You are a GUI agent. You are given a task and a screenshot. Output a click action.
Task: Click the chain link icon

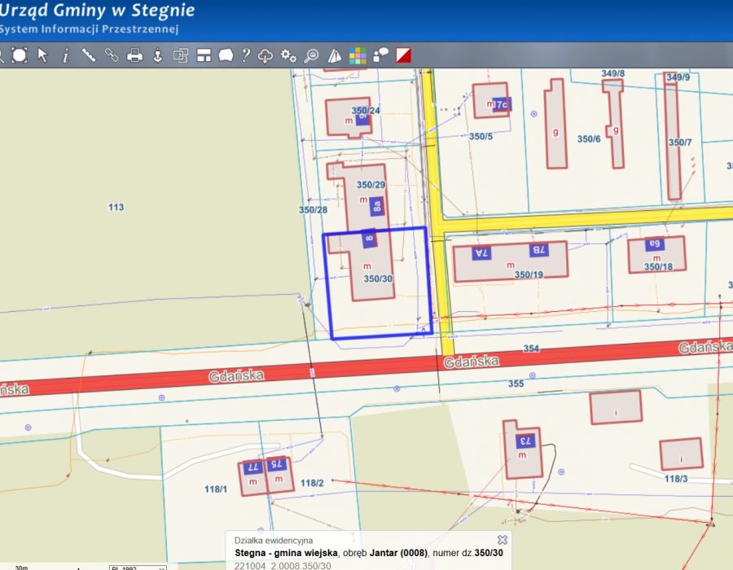coord(112,55)
